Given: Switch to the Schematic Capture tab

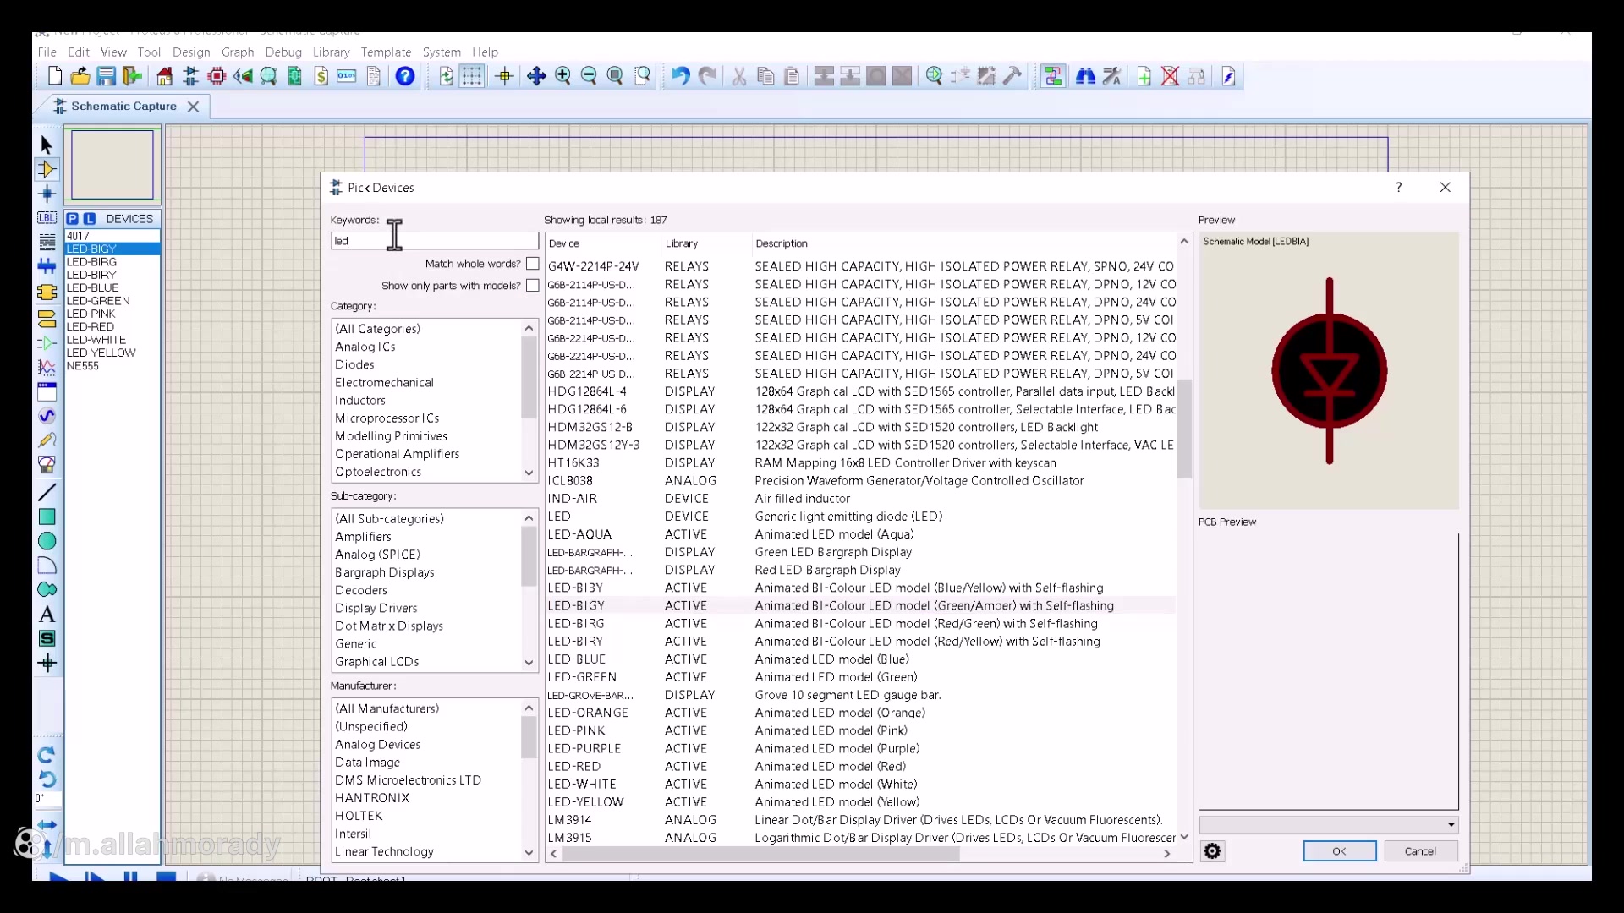Looking at the screenshot, I should 123,107.
